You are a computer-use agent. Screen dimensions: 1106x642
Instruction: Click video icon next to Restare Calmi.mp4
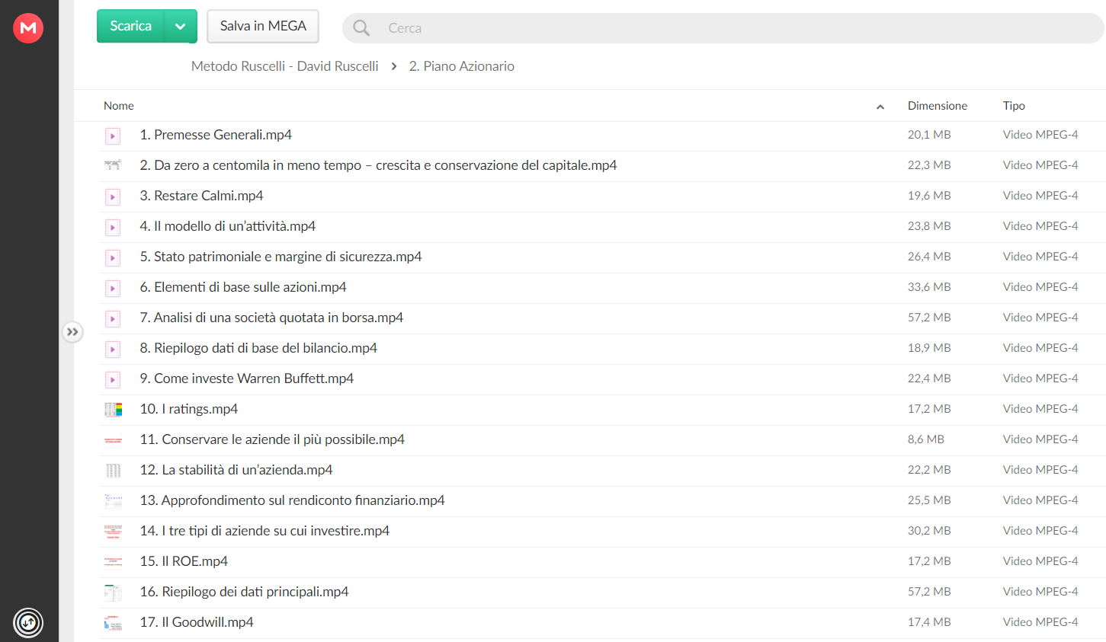pos(113,197)
